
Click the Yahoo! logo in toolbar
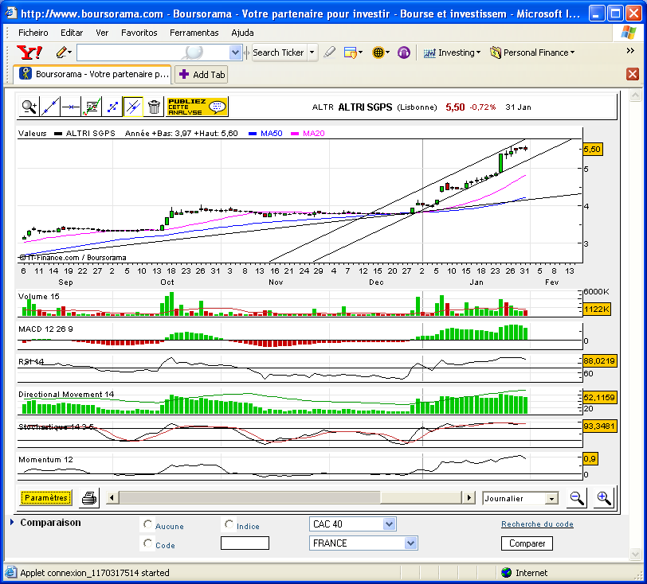29,53
